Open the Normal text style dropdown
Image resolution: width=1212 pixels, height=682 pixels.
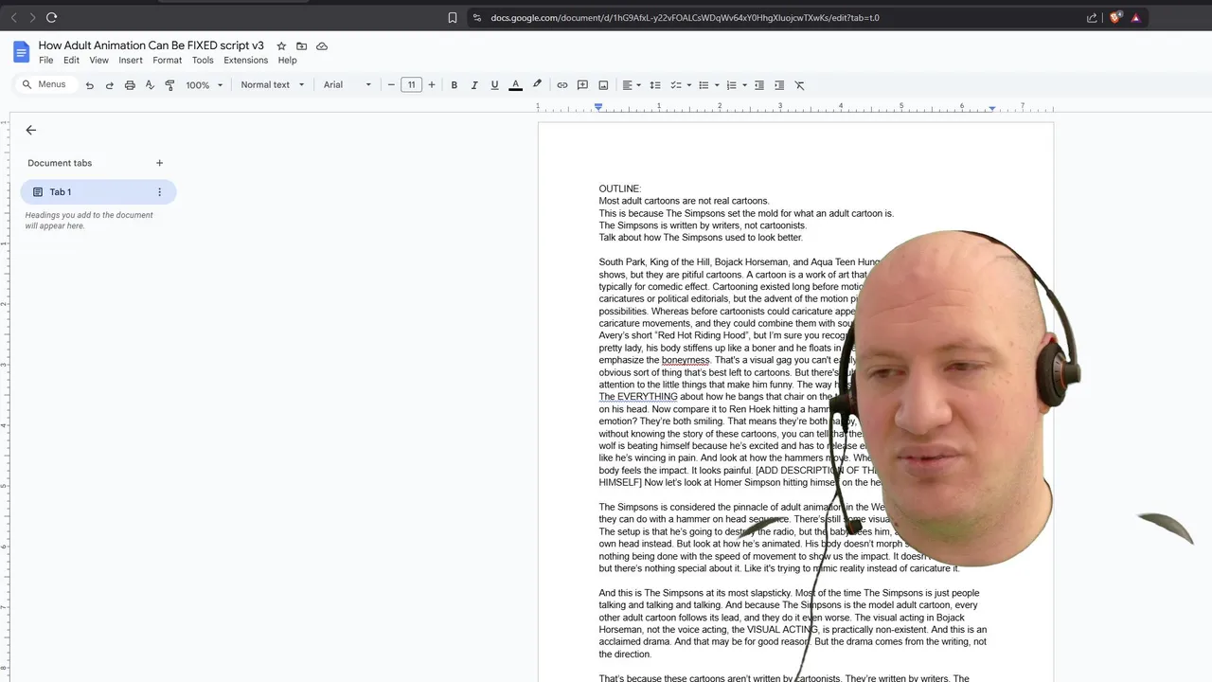[x=273, y=85]
